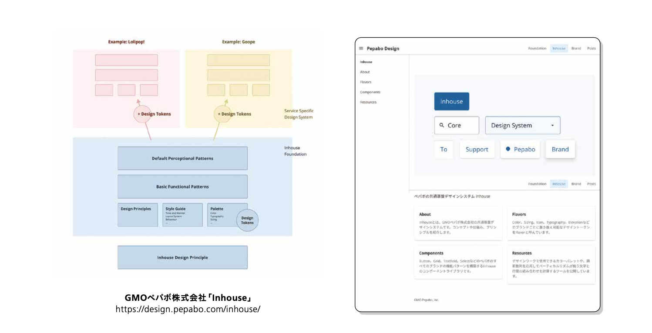
Task: Click the Inhouse Foundation label
Action: [295, 151]
